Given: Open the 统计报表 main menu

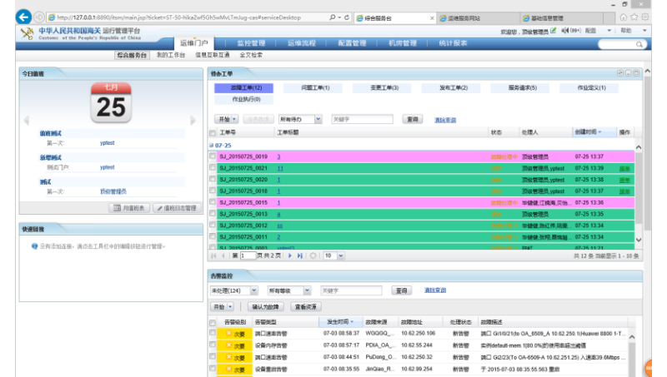Looking at the screenshot, I should (453, 43).
